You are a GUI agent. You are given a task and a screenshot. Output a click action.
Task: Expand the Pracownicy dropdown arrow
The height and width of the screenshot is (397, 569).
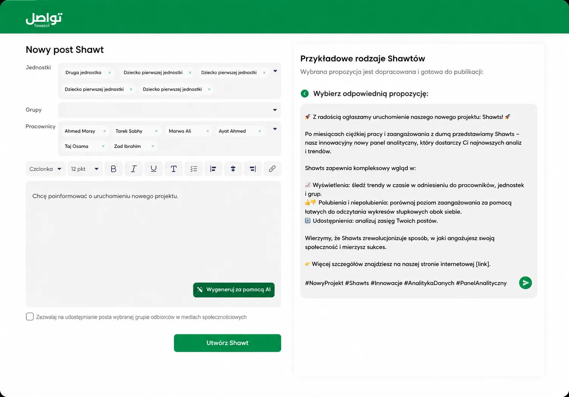pos(275,129)
